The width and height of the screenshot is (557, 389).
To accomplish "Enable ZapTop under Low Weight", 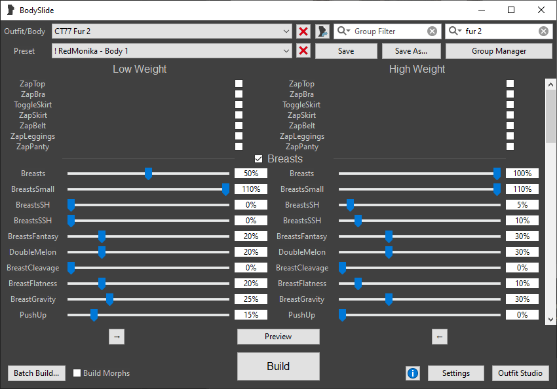I will pyautogui.click(x=239, y=83).
